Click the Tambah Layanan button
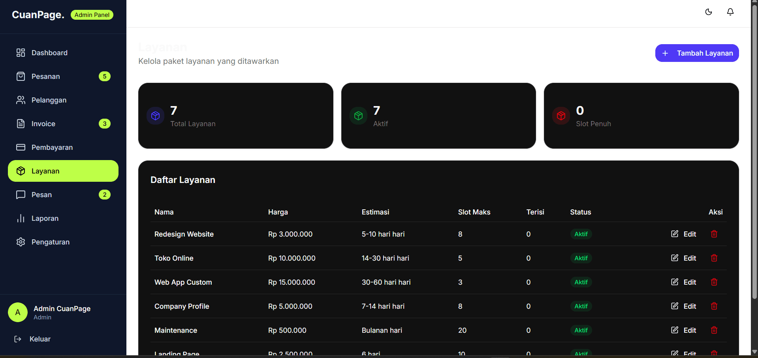Viewport: 758px width, 358px height. coord(697,53)
